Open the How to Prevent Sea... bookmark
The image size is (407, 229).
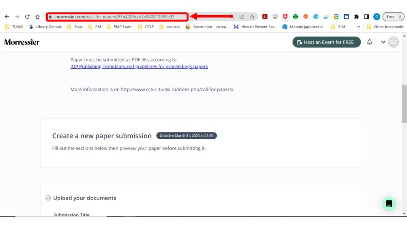point(256,27)
